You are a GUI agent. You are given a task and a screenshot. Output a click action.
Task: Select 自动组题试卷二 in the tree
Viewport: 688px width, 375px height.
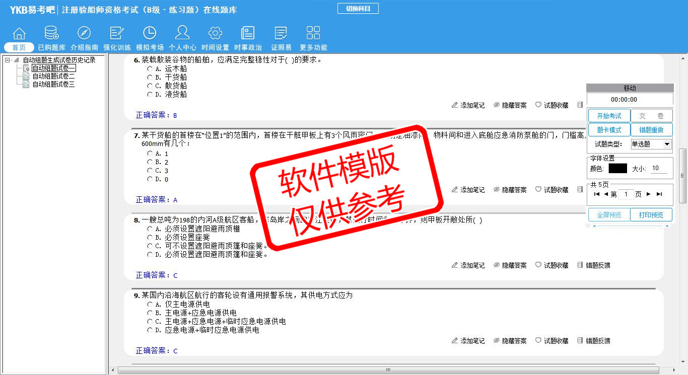pos(53,76)
